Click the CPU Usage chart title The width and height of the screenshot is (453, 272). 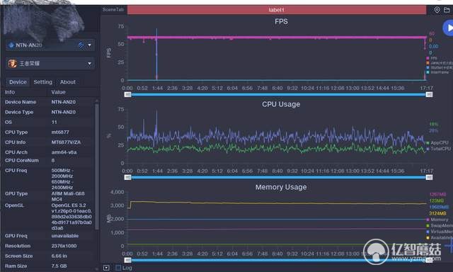[x=281, y=104]
